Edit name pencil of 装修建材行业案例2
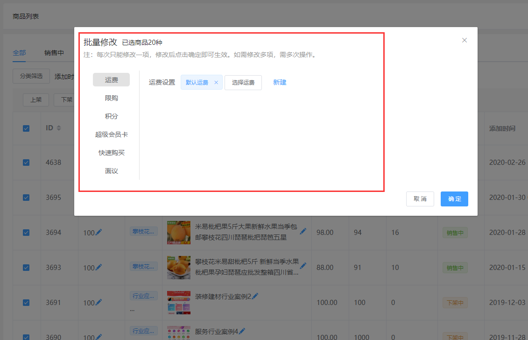Image resolution: width=528 pixels, height=340 pixels. coord(255,296)
